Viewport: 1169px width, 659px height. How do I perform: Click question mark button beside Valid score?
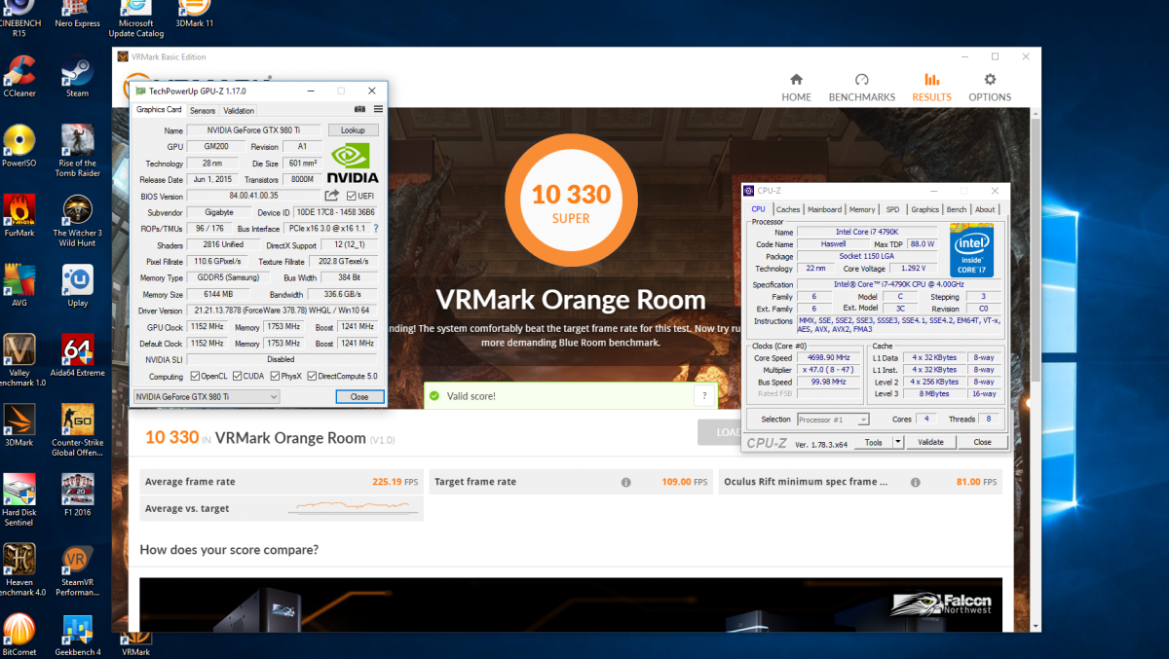click(704, 396)
